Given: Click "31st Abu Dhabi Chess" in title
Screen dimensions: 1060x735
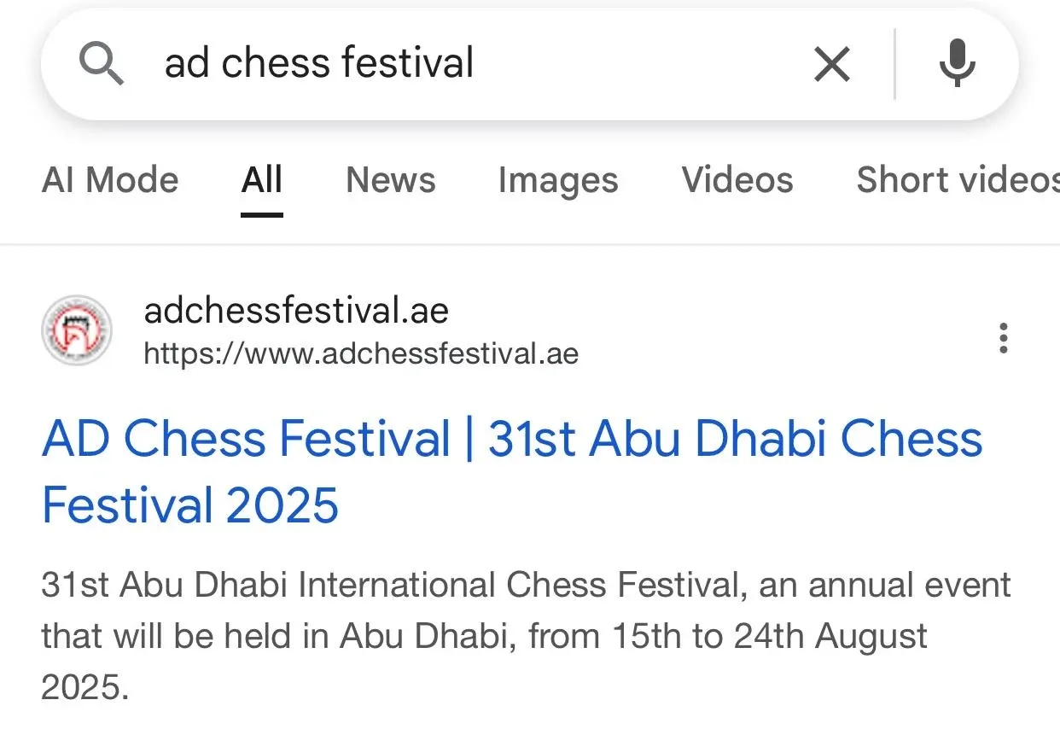Looking at the screenshot, I should point(736,440).
